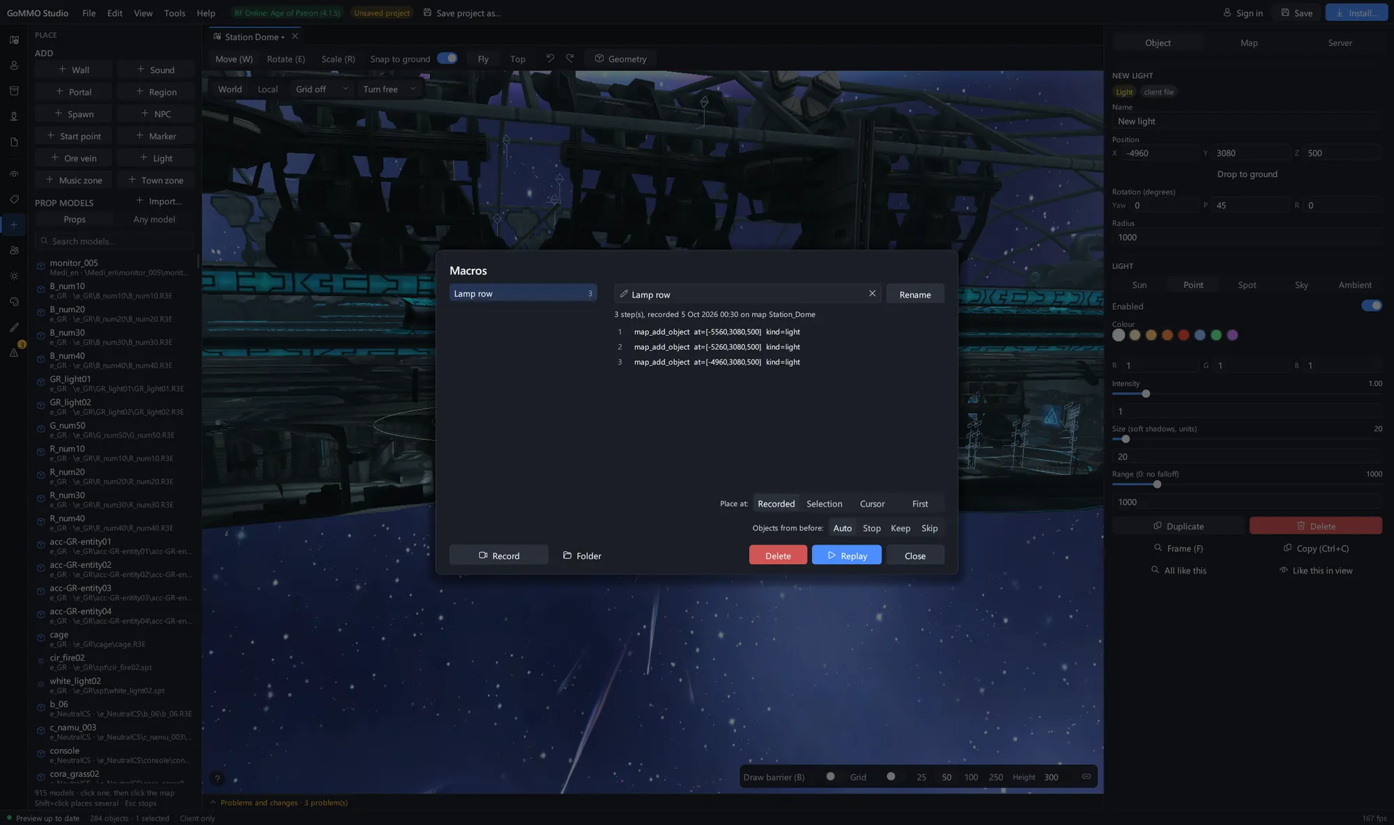Close the Station Dome tab

(295, 36)
